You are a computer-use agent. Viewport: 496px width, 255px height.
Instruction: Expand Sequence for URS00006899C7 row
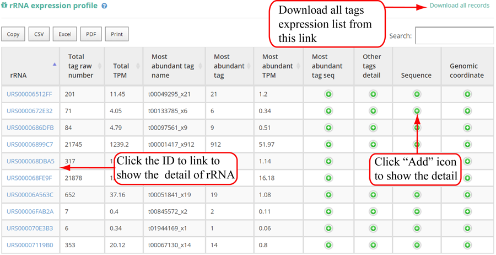click(x=417, y=145)
